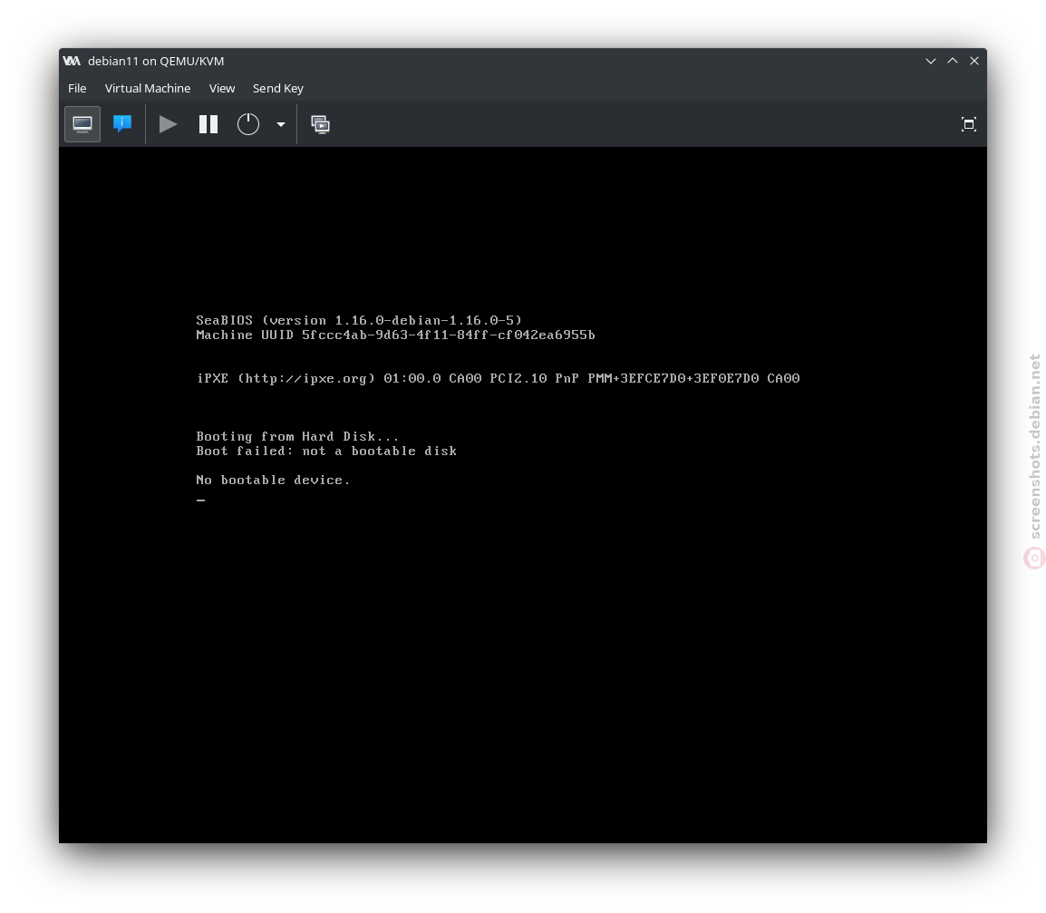Open the Virtual Machine menu
The width and height of the screenshot is (1046, 913).
click(x=148, y=88)
